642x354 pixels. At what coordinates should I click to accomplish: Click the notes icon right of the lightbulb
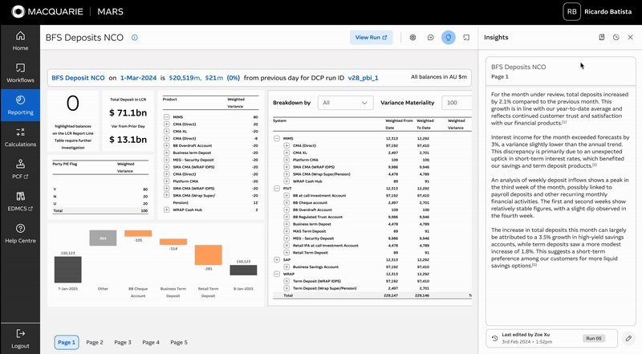[x=466, y=38]
